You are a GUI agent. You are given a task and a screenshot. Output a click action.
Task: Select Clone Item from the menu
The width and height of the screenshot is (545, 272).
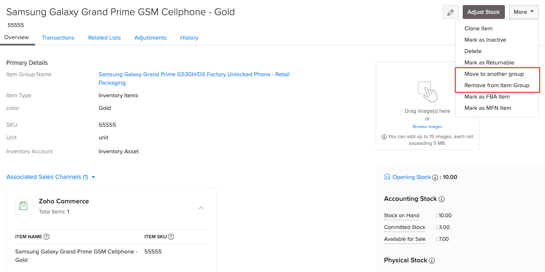pyautogui.click(x=478, y=28)
